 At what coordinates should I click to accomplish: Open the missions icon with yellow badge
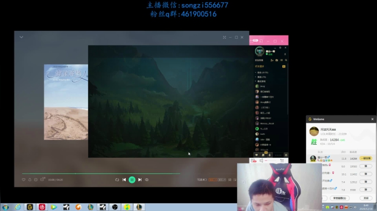tap(263, 155)
